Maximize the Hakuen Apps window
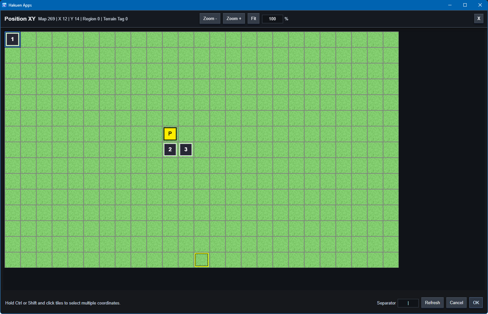The height and width of the screenshot is (314, 488). [x=465, y=5]
